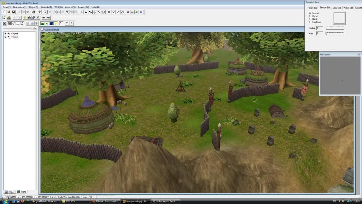Viewport: 362px width, 204px height.
Task: Select the rotate tool icon
Action: click(x=99, y=12)
